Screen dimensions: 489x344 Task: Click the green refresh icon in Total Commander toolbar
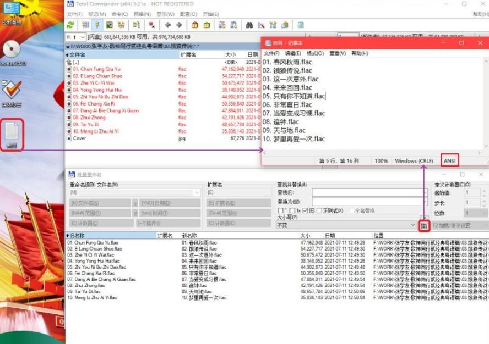click(70, 25)
